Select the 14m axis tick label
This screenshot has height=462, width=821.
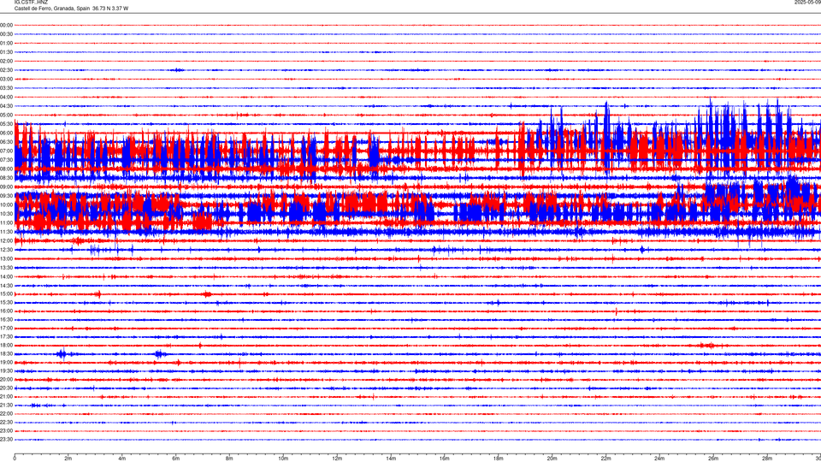click(391, 459)
